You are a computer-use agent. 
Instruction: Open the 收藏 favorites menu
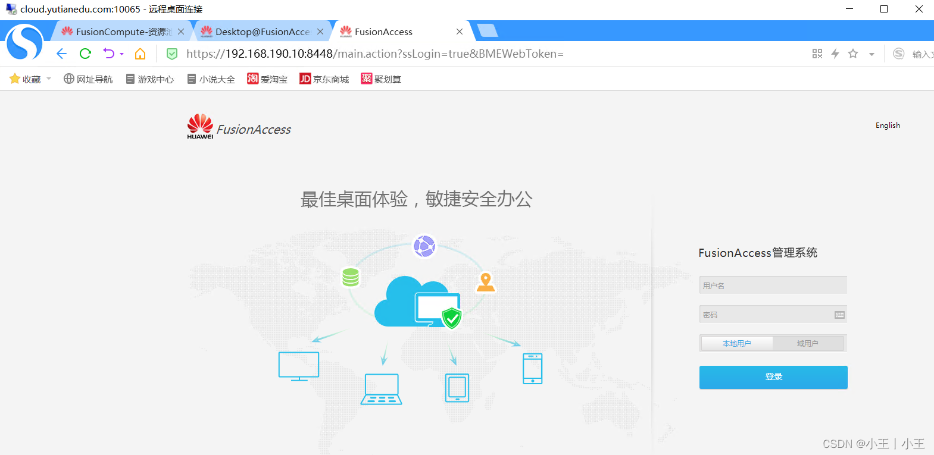(x=30, y=79)
